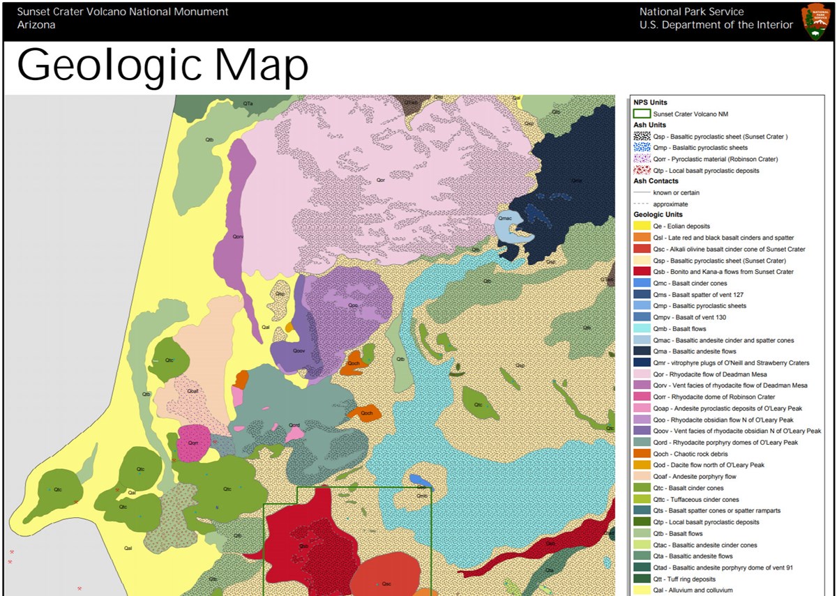The image size is (837, 596).
Task: Click 'National Park Service' header text
Action: pyautogui.click(x=691, y=12)
